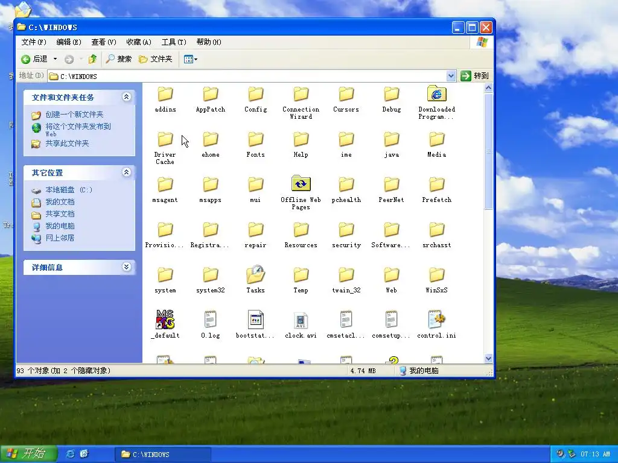Viewport: 618px width, 463px height.
Task: Select the control.ini file
Action: click(x=437, y=325)
